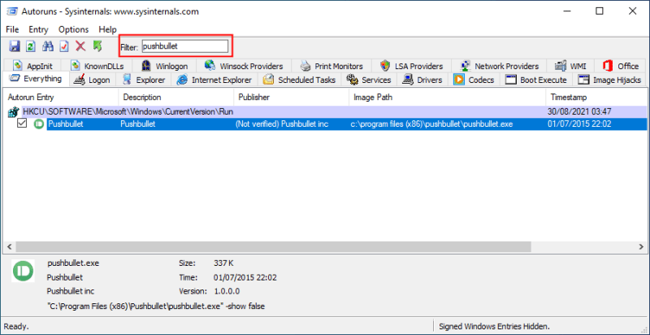Click "Version: 1.0.0.0" value
Viewport: 650px width, 335px height.
coord(227,291)
